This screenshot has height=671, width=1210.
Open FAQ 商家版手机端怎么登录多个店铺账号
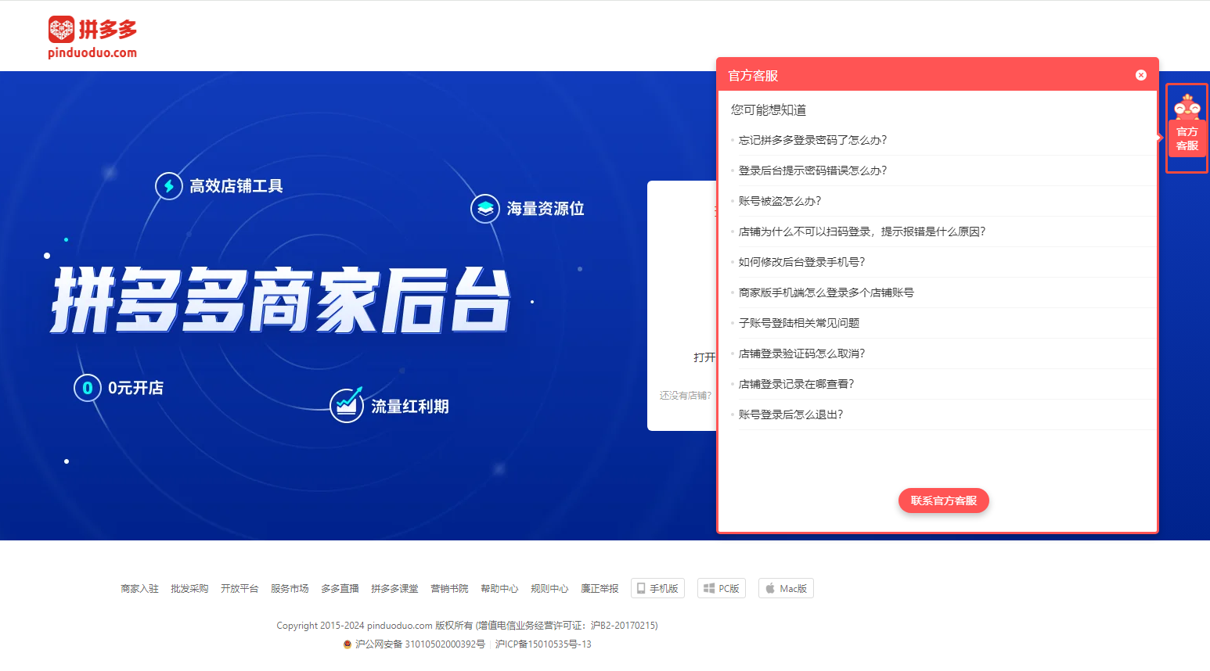coord(826,292)
